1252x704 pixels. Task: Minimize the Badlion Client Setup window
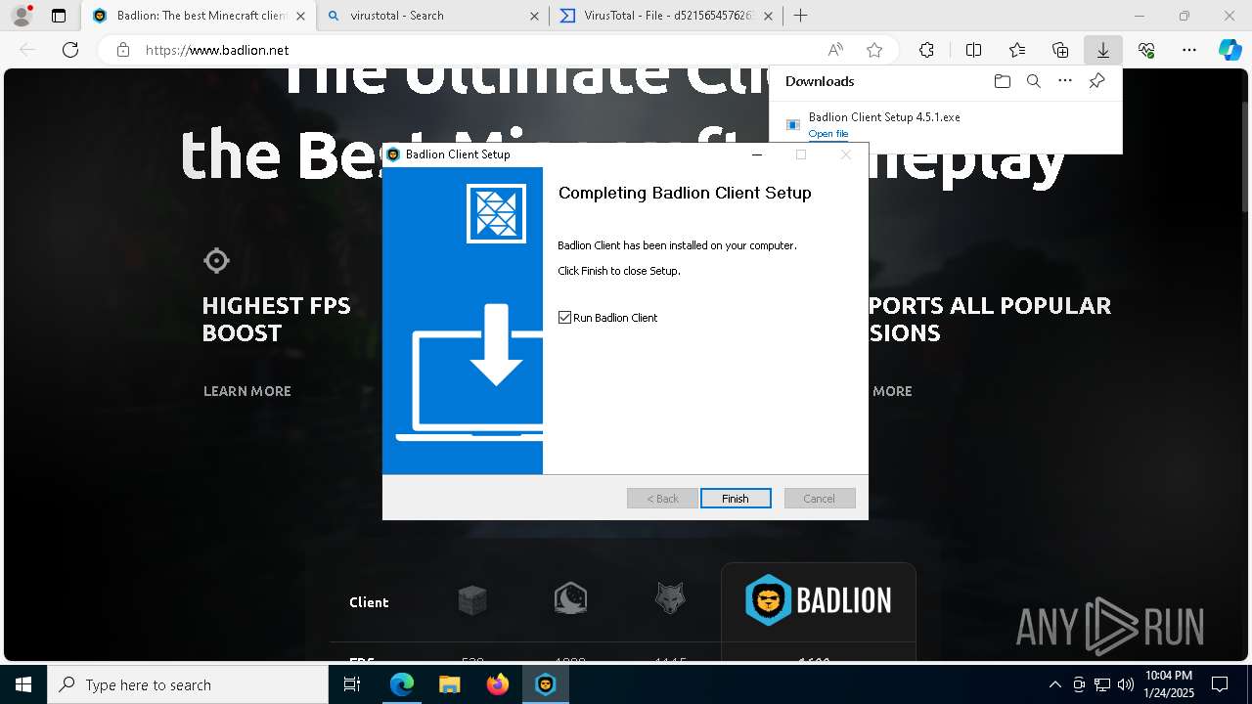pyautogui.click(x=756, y=154)
